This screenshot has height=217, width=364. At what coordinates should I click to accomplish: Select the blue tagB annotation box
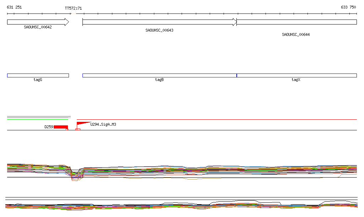point(159,75)
